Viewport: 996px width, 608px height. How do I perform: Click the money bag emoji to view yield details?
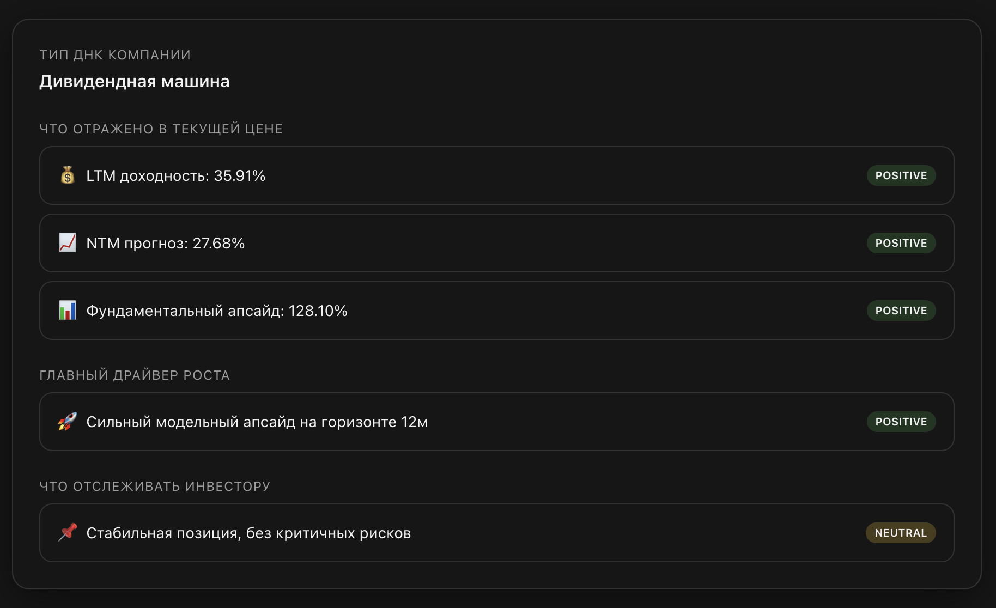click(67, 175)
